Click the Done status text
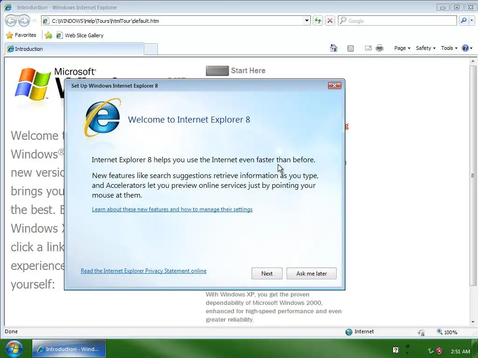This screenshot has width=478, height=358. tap(11, 331)
